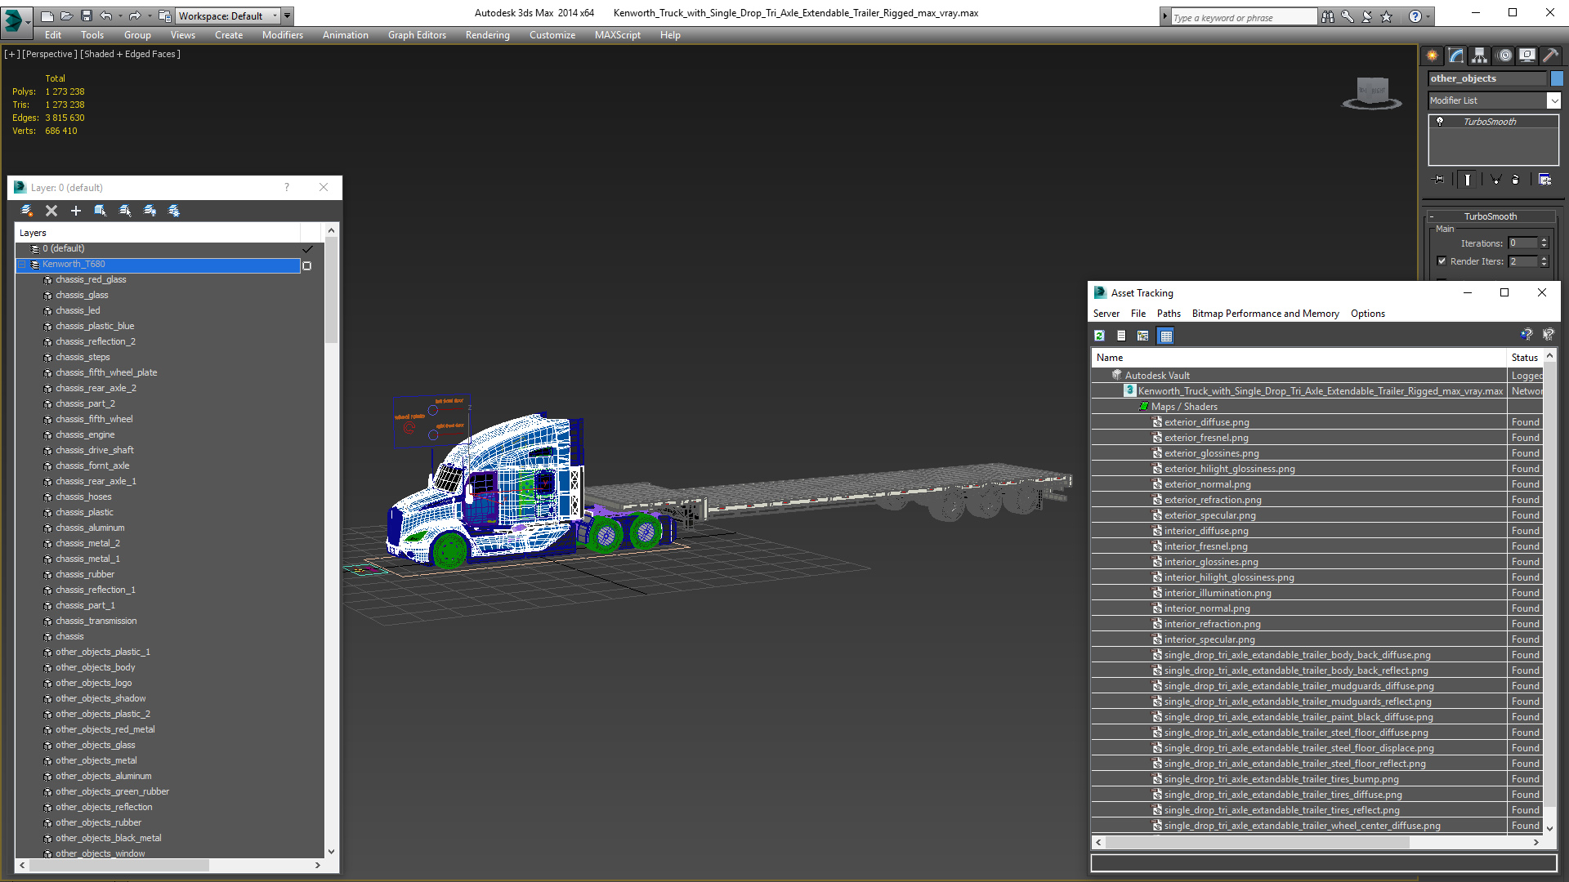The image size is (1569, 882).
Task: Open Paths menu in Asset Tracking
Action: coord(1169,314)
